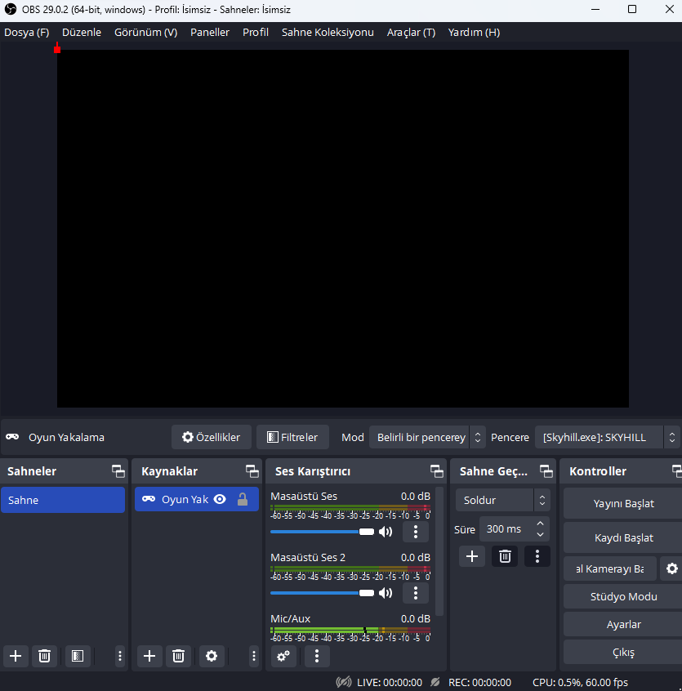Select the Sahne scene in list
The width and height of the screenshot is (682, 691).
tap(63, 500)
